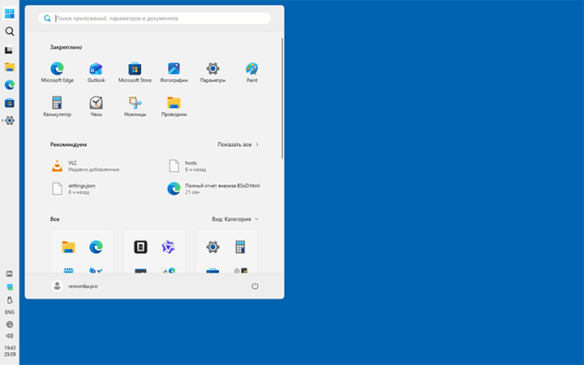Open Settings gear on the taskbar
This screenshot has height=365, width=584.
pyautogui.click(x=10, y=121)
